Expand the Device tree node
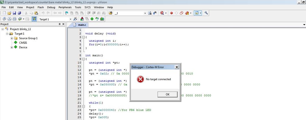 (x=12, y=47)
